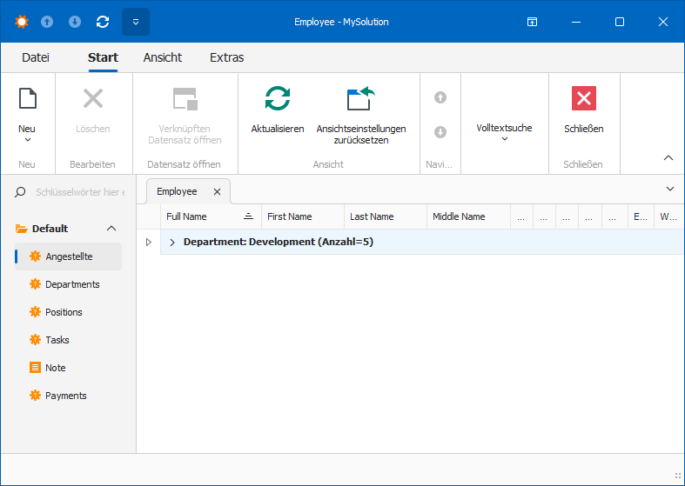Screen dimensions: 685x486
Task: Click the Full Name sort indicator icon
Action: tap(249, 216)
